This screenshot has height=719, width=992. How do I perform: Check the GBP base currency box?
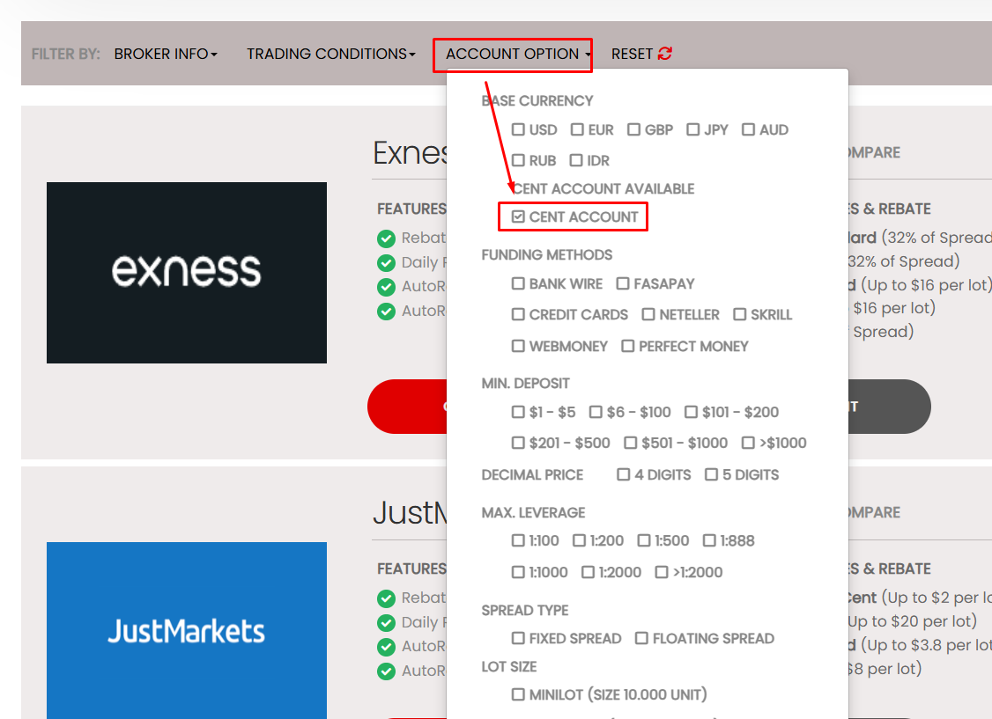(x=634, y=129)
